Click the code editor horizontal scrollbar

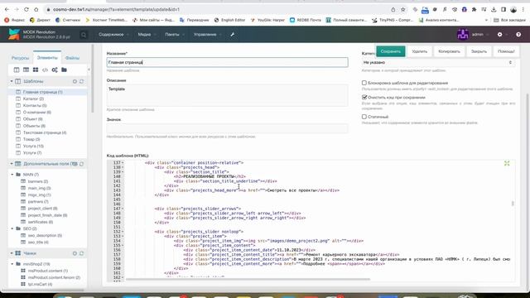(248, 280)
